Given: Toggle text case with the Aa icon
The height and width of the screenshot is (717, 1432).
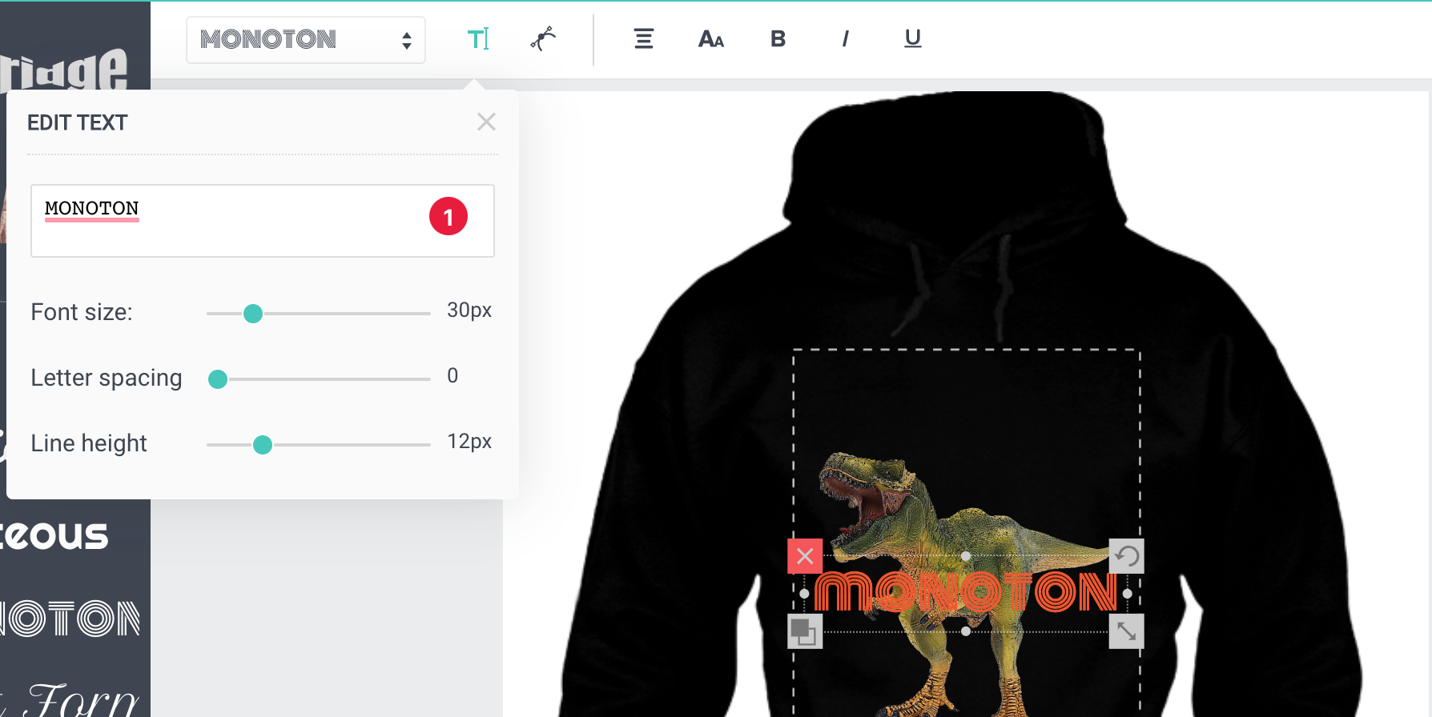Looking at the screenshot, I should click(x=711, y=38).
